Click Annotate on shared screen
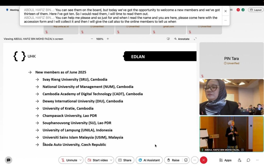 [x=181, y=39]
